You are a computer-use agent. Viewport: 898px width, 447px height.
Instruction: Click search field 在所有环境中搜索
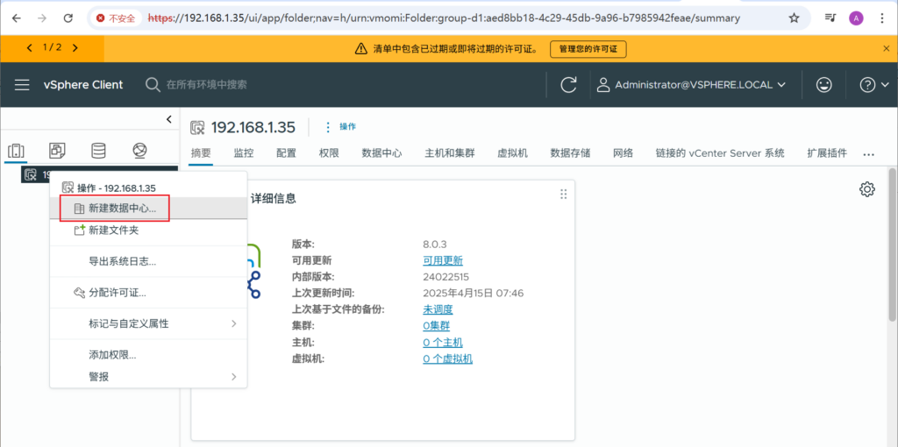[x=206, y=85]
